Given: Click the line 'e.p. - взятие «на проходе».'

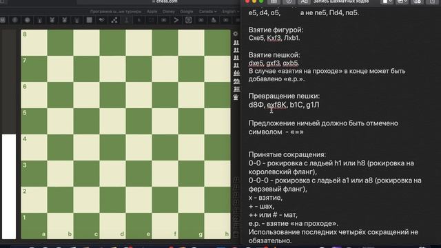Looking at the screenshot, I should coord(294,224).
